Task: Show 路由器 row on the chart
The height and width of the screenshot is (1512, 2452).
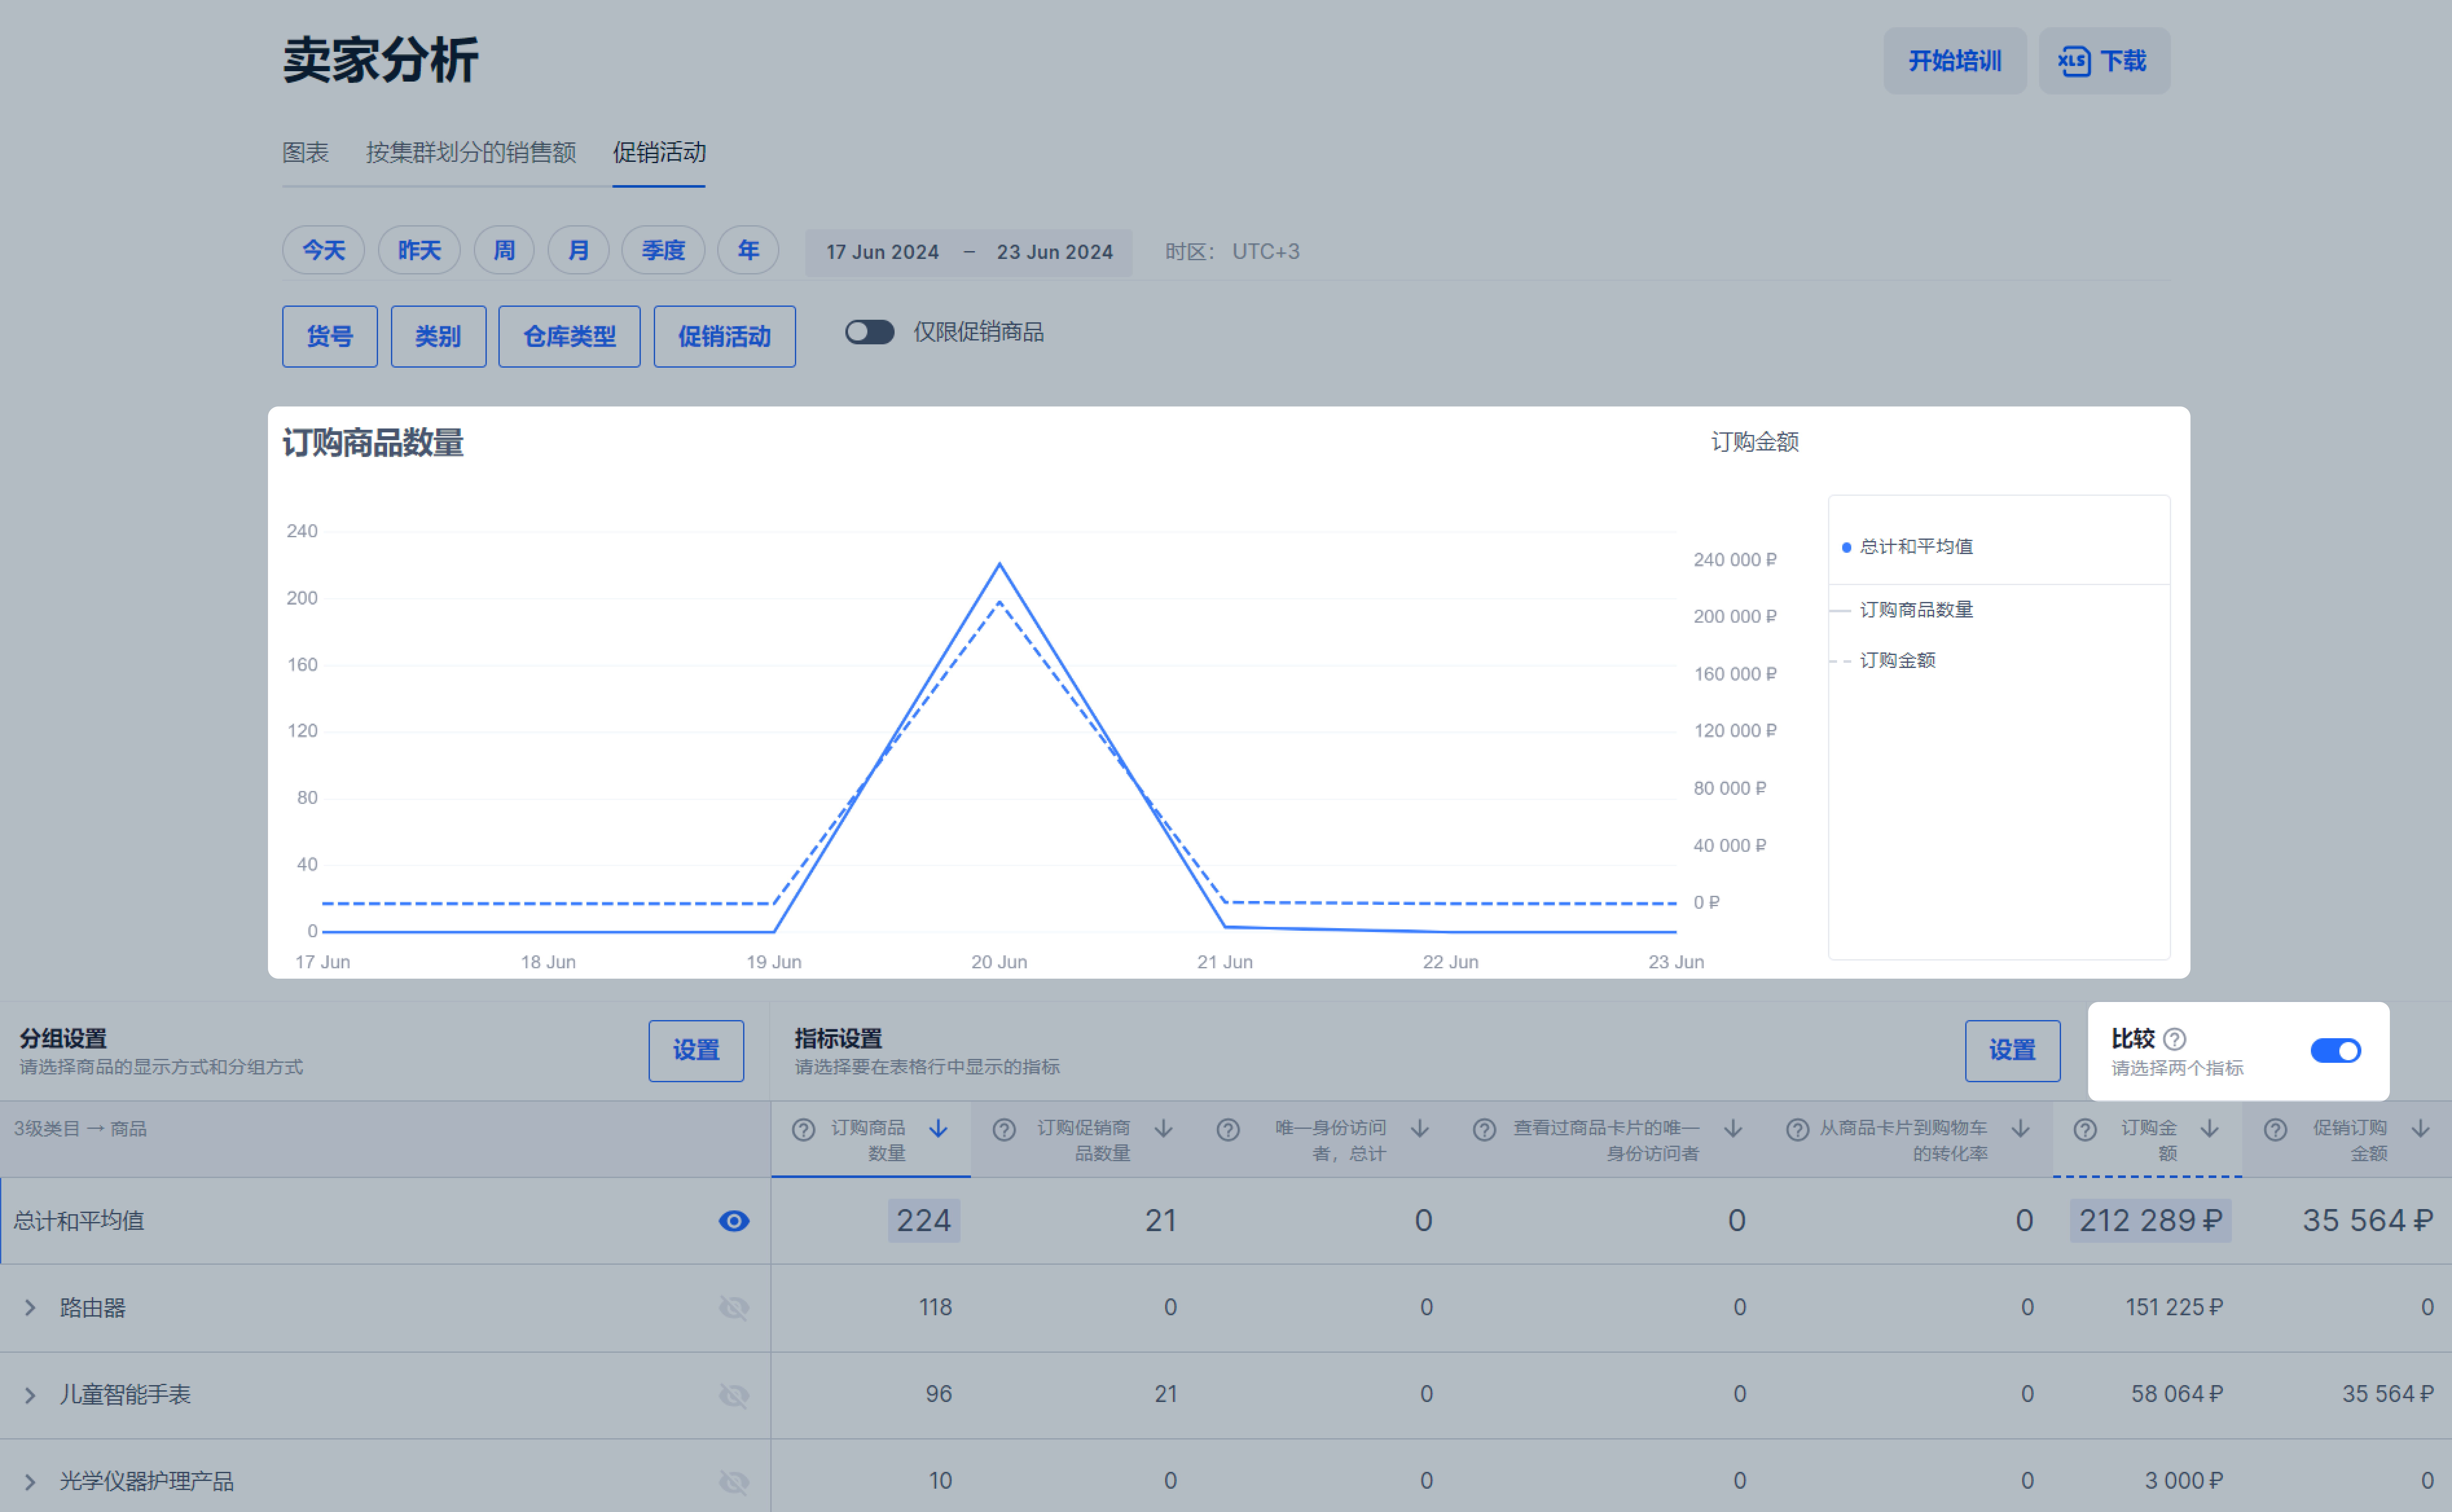Action: tap(734, 1308)
